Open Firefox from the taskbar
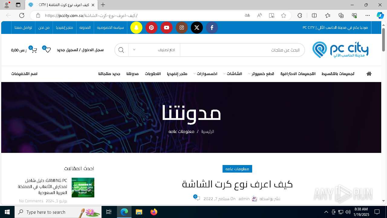This screenshot has height=218, width=387. [154, 212]
